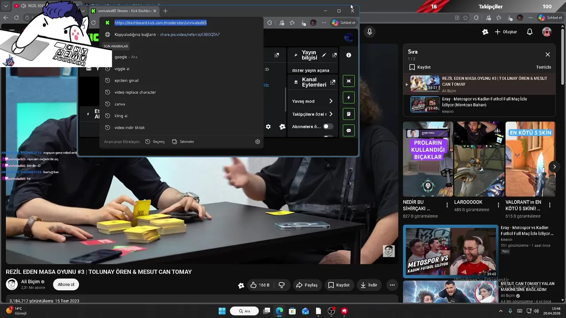Download video with İndir
The image size is (566, 318).
(x=368, y=285)
